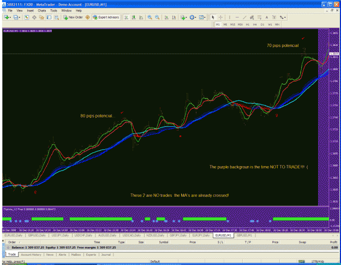Open the Tools menu
This screenshot has width=341, height=265.
pyautogui.click(x=53, y=10)
